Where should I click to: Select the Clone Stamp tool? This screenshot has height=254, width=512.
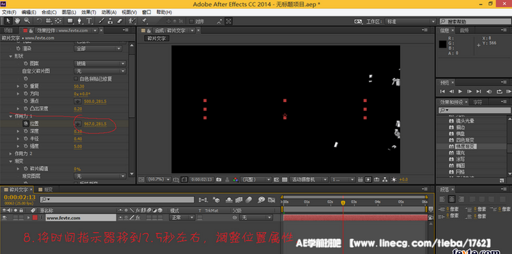110,21
